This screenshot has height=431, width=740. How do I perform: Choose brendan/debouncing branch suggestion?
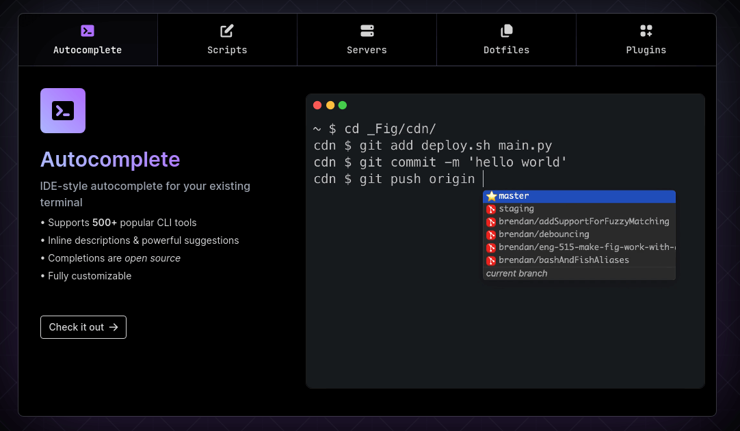coord(544,234)
